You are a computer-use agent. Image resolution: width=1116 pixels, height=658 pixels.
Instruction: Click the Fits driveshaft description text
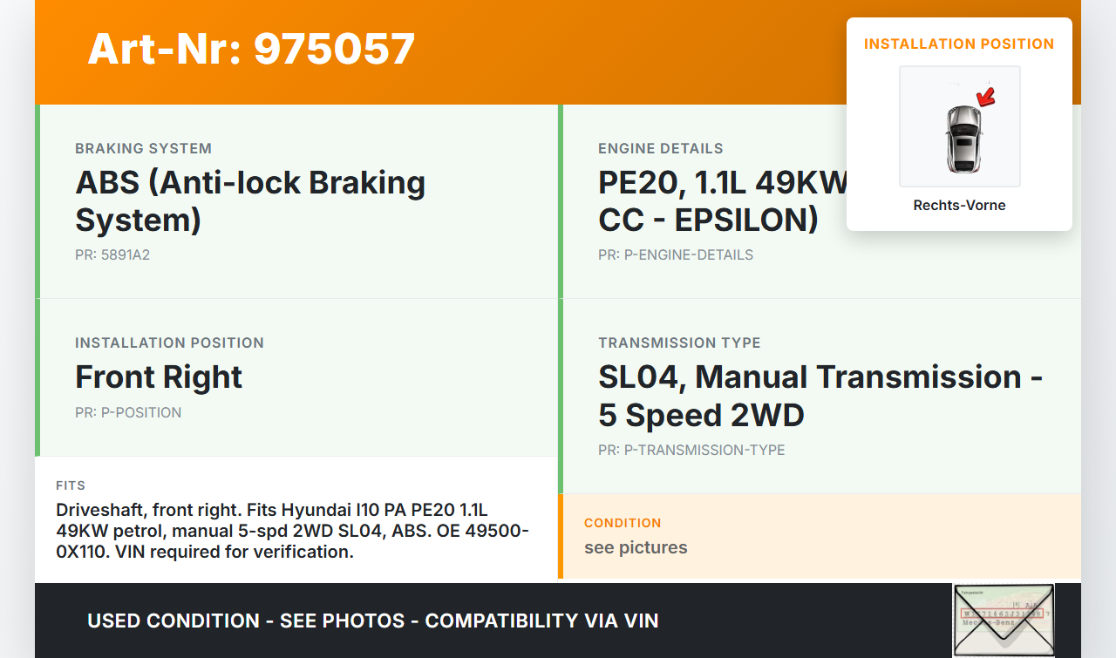(292, 531)
